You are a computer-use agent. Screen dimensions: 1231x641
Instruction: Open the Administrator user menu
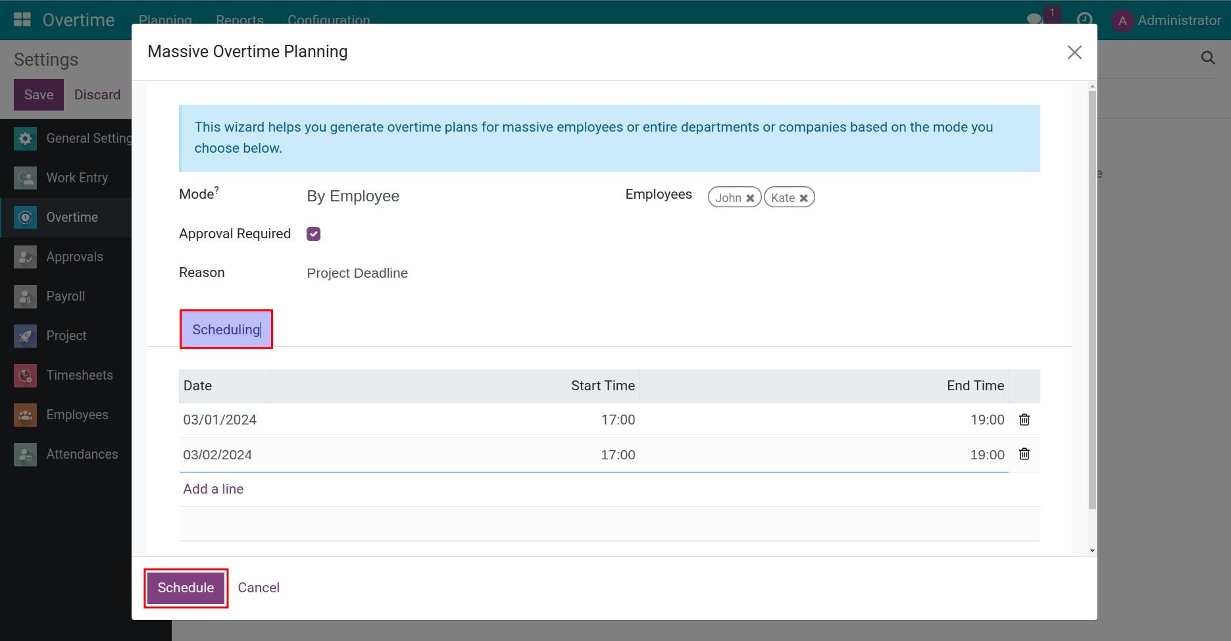(1167, 20)
